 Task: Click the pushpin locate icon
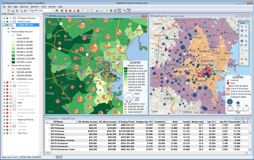tap(107, 11)
